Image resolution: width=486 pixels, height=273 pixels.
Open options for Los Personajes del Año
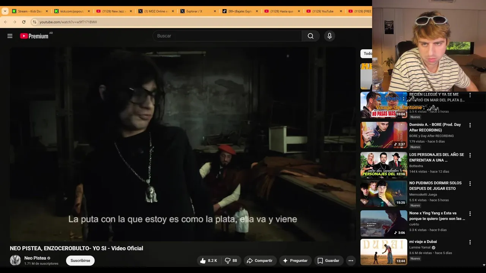click(x=470, y=155)
